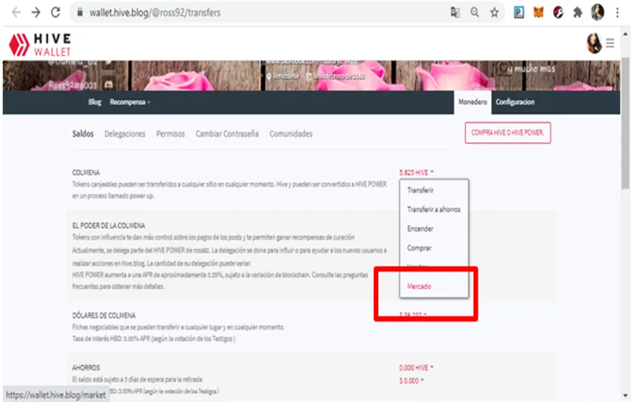Click the browser forward arrow
The width and height of the screenshot is (631, 402).
point(36,12)
